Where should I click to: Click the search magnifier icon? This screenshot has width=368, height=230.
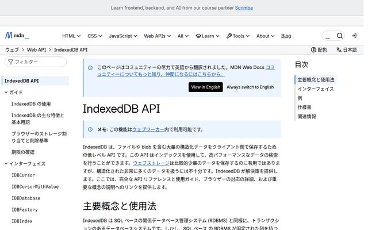pos(340,36)
